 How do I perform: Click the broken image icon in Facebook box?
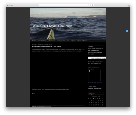click(89, 71)
